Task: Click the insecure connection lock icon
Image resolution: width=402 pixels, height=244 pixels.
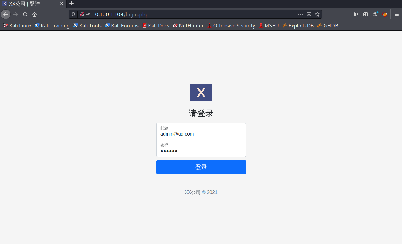Action: [82, 14]
